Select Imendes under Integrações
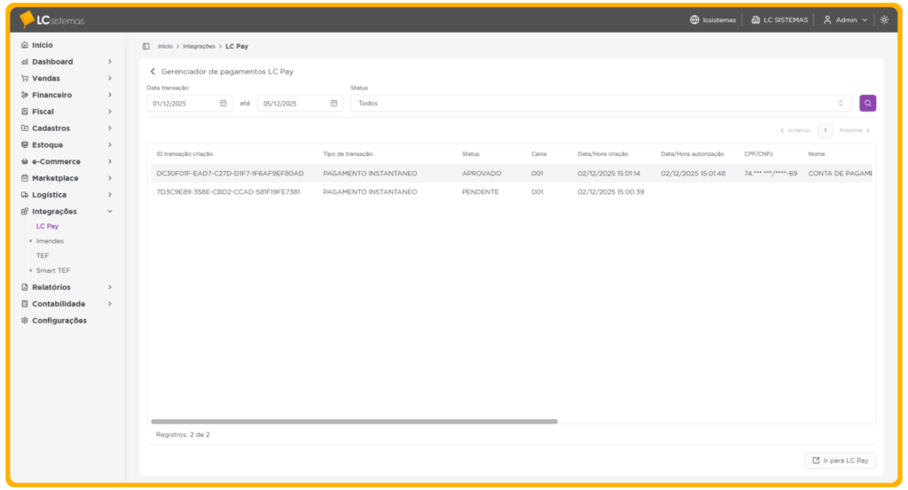Image resolution: width=908 pixels, height=490 pixels. tap(50, 241)
